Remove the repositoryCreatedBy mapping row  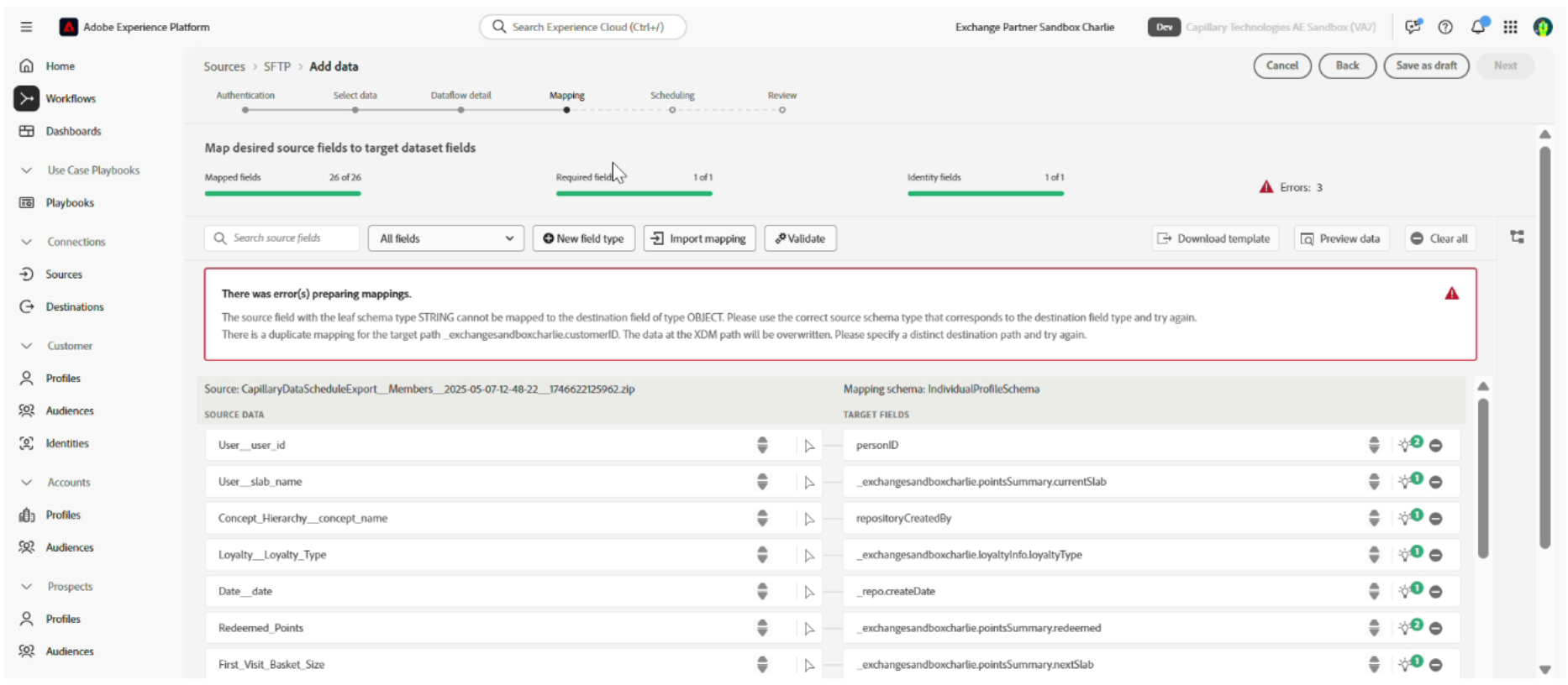[1436, 519]
